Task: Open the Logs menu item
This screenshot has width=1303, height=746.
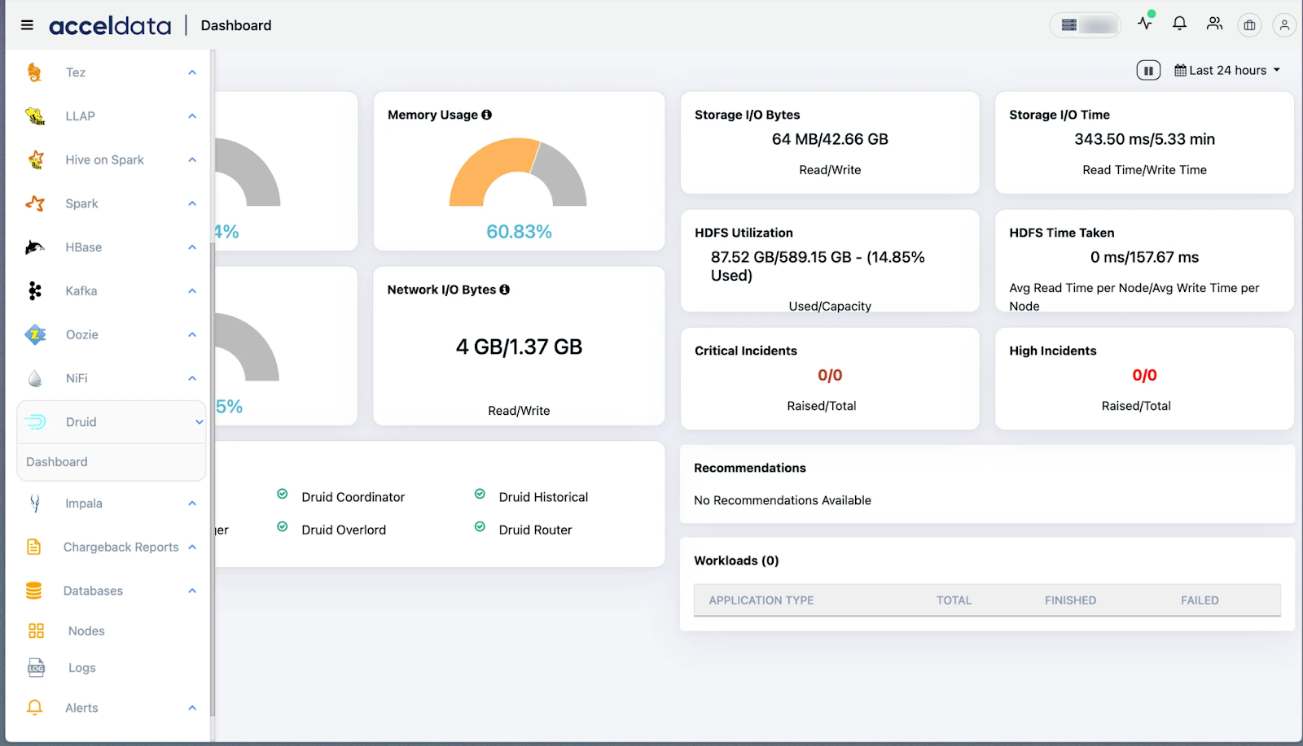Action: (x=82, y=668)
